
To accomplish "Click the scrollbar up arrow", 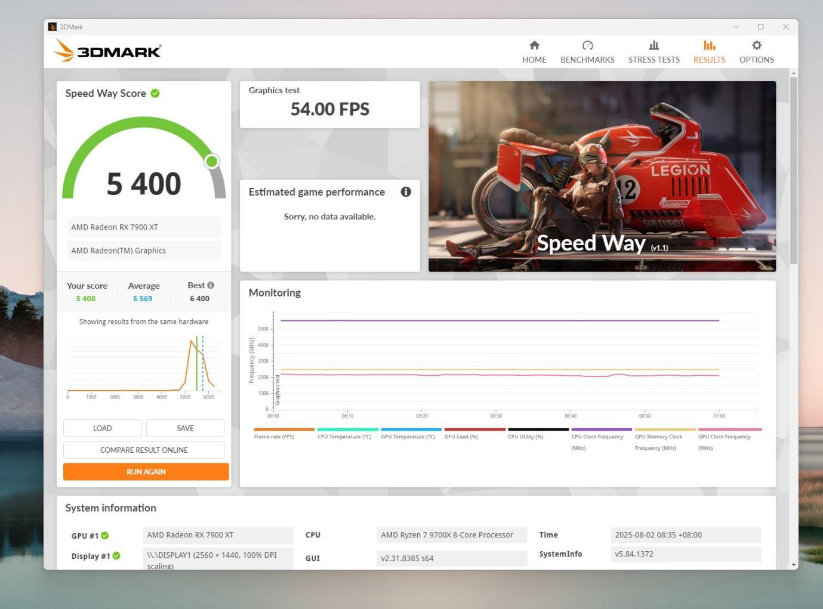I will tap(793, 73).
